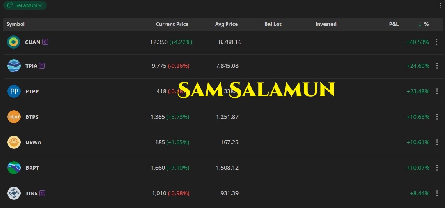The height and width of the screenshot is (208, 445).
Task: Click DEWA current price 185
Action: (160, 142)
